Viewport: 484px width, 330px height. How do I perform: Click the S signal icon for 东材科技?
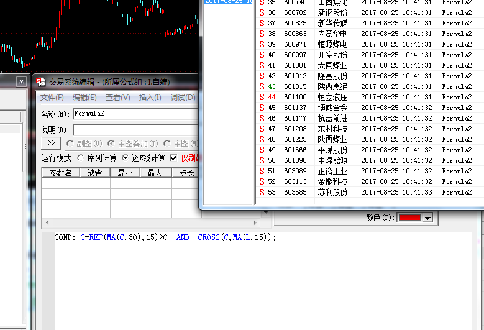(x=262, y=129)
